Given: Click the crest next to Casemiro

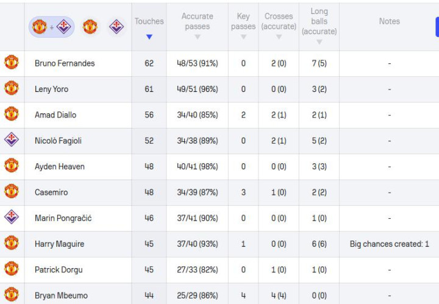Looking at the screenshot, I should [x=12, y=191].
